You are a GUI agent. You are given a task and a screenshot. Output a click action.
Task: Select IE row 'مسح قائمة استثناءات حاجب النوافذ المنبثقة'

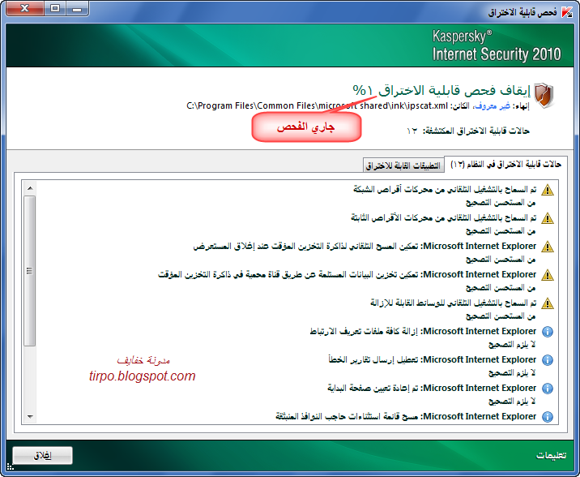(x=406, y=416)
